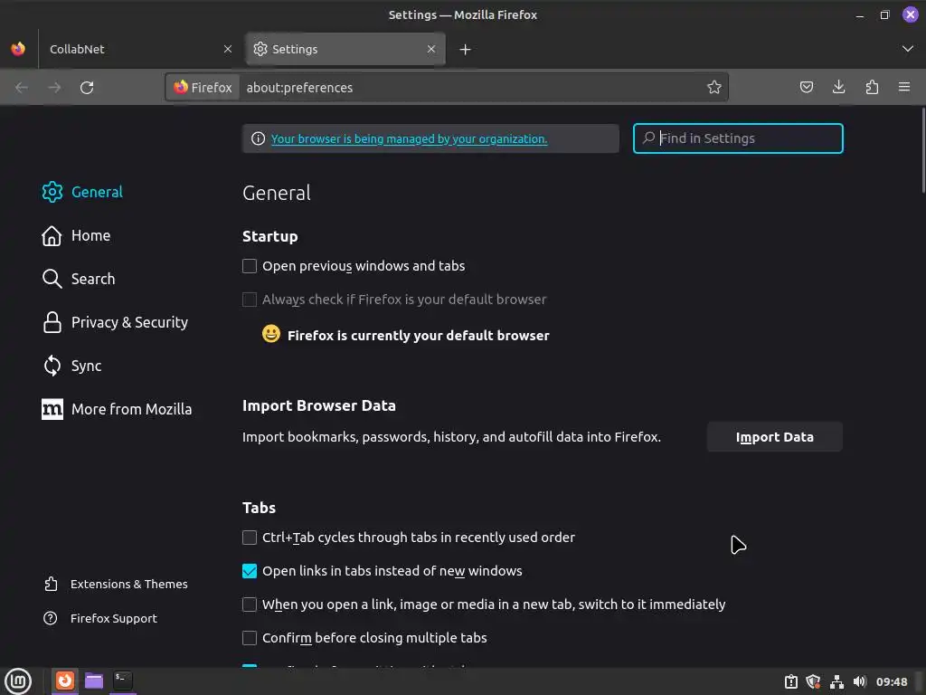Open the Firefox application menu
This screenshot has width=926, height=695.
[x=904, y=88]
